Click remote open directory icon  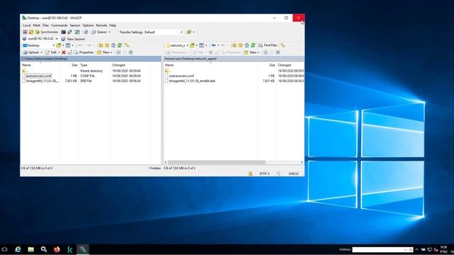pos(192,45)
